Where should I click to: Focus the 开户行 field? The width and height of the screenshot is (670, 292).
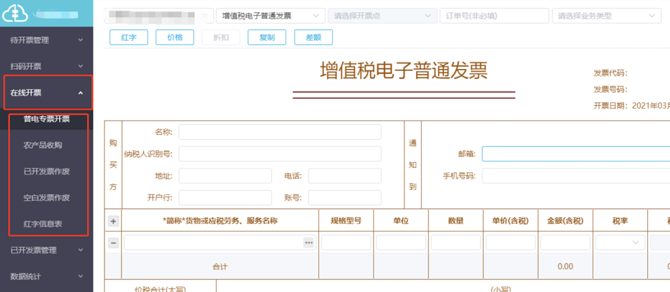[x=225, y=198]
